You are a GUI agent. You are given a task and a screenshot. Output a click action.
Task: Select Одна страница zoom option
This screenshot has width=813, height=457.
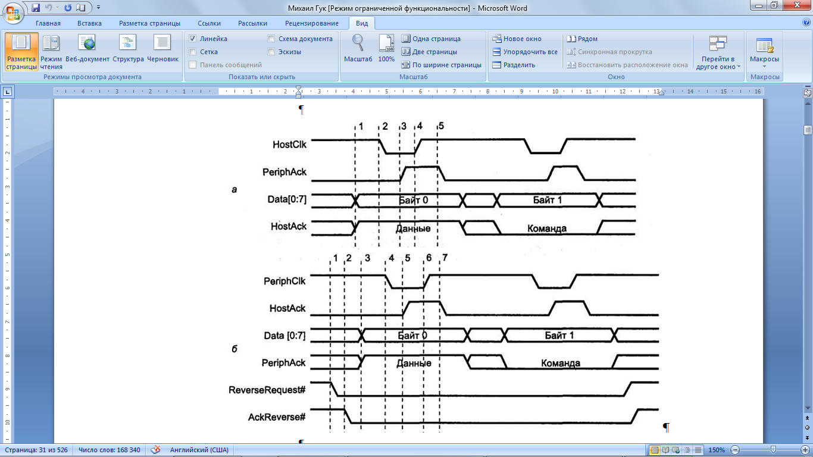pos(431,39)
